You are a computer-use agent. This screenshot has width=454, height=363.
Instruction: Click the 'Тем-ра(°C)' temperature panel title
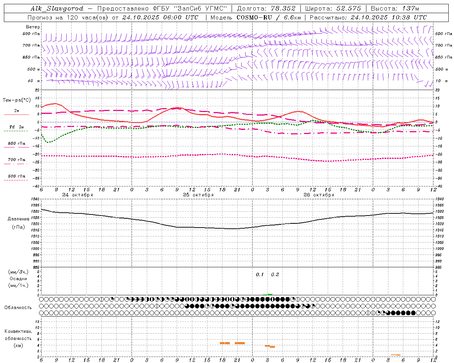pyautogui.click(x=17, y=100)
